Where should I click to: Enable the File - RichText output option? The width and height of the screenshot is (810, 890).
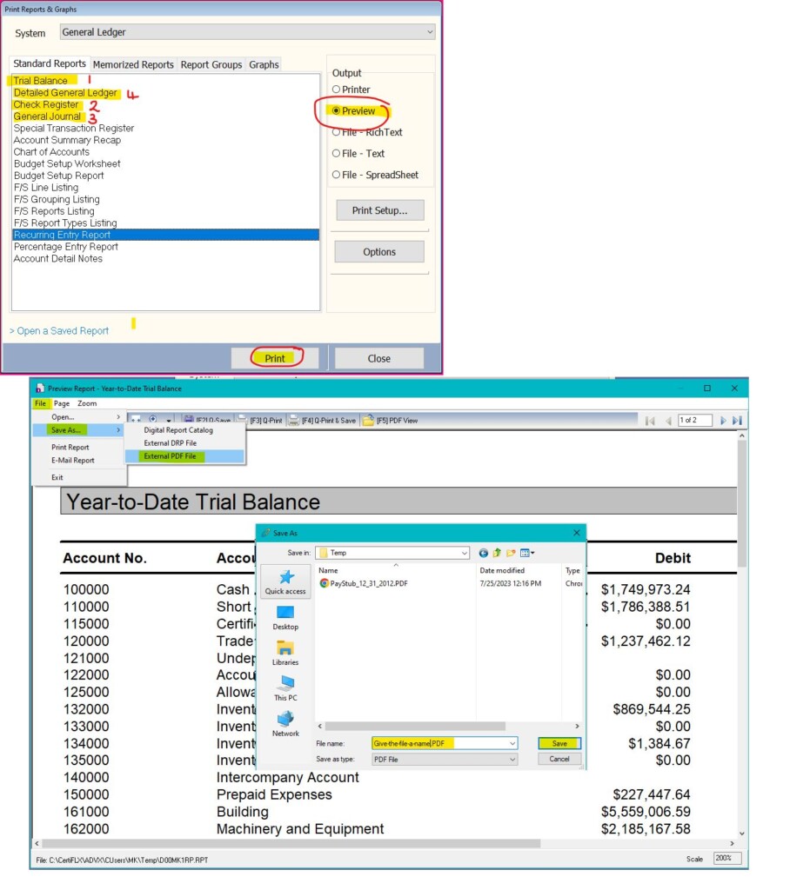[337, 130]
